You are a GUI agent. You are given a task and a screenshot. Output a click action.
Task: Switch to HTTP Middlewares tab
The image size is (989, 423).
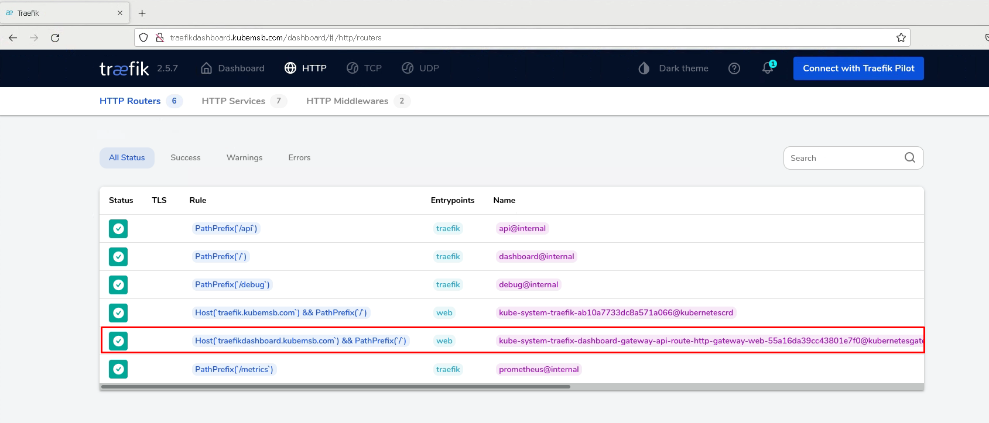(347, 101)
